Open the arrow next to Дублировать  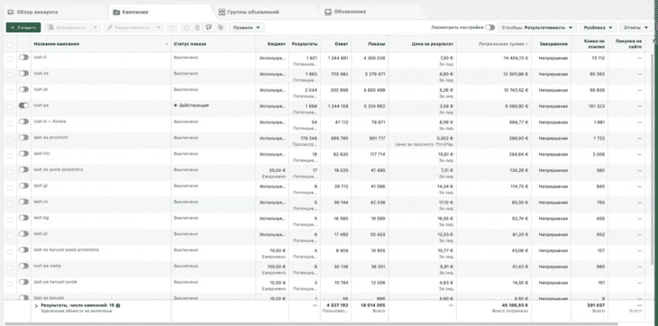[x=96, y=28]
